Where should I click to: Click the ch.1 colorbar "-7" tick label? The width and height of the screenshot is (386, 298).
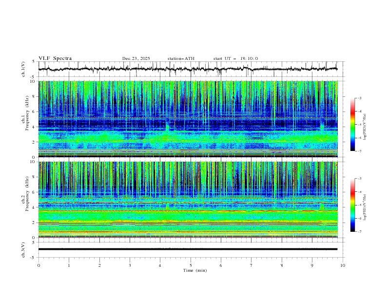click(360, 151)
